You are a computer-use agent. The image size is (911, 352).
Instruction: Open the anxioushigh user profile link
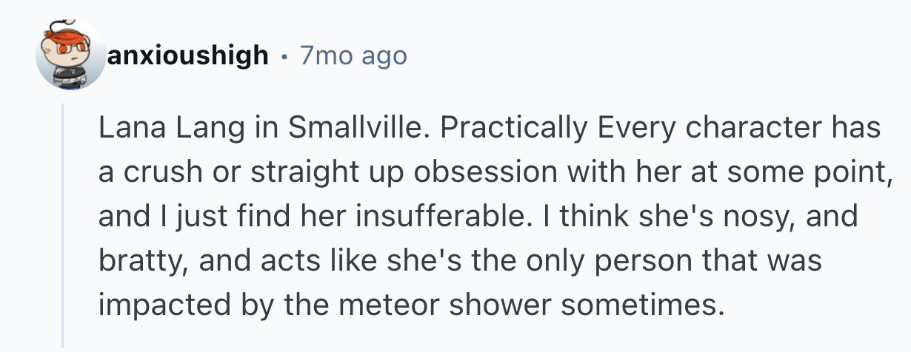coord(188,55)
